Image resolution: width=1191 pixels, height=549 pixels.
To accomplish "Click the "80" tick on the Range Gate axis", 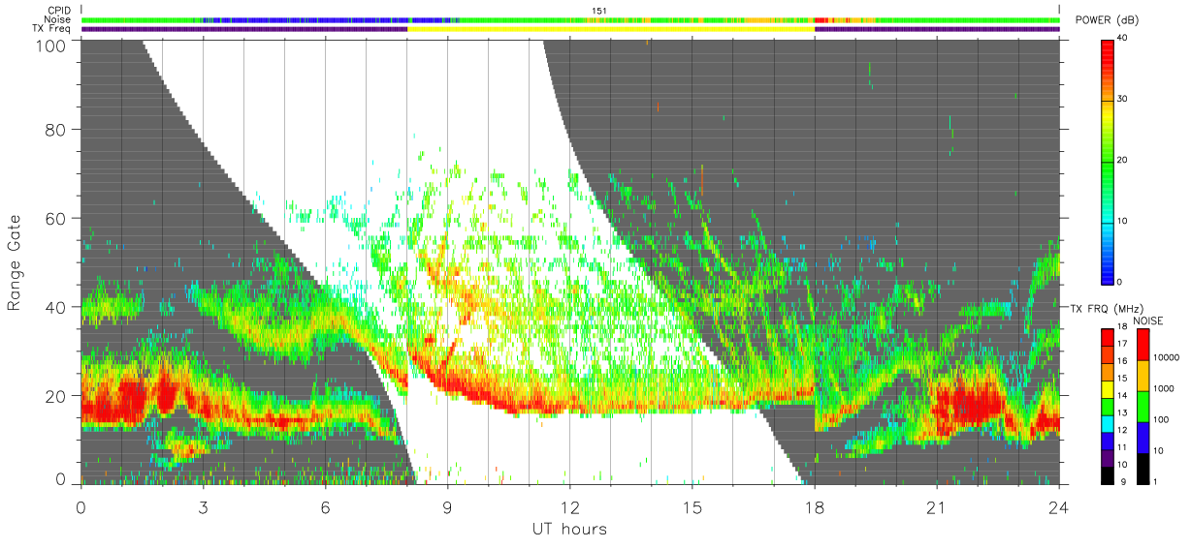I will tap(56, 129).
